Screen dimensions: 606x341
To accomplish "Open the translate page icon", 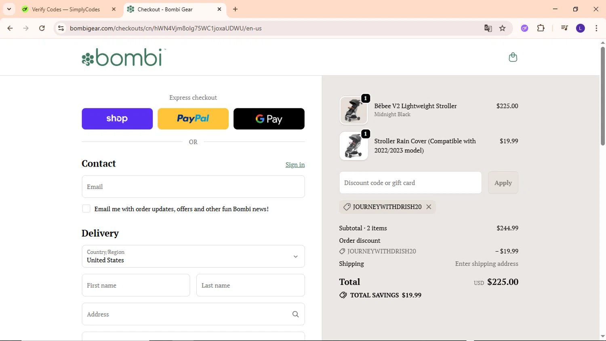I will 488,28.
